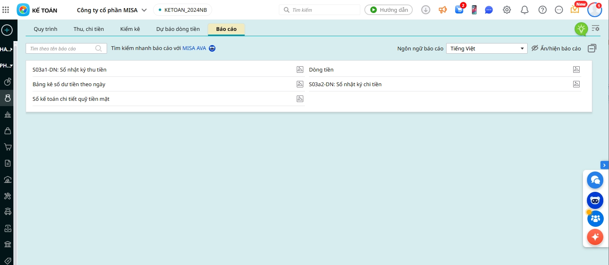Open the Ngôn ngữ báo cáo dropdown
Screen dimensions: 609x265
tap(486, 48)
